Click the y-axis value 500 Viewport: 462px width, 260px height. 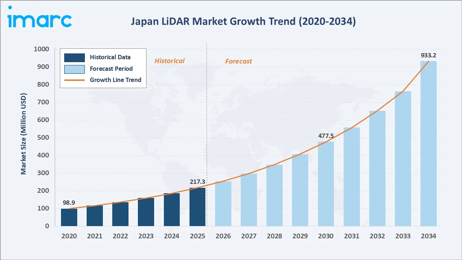[x=43, y=138]
